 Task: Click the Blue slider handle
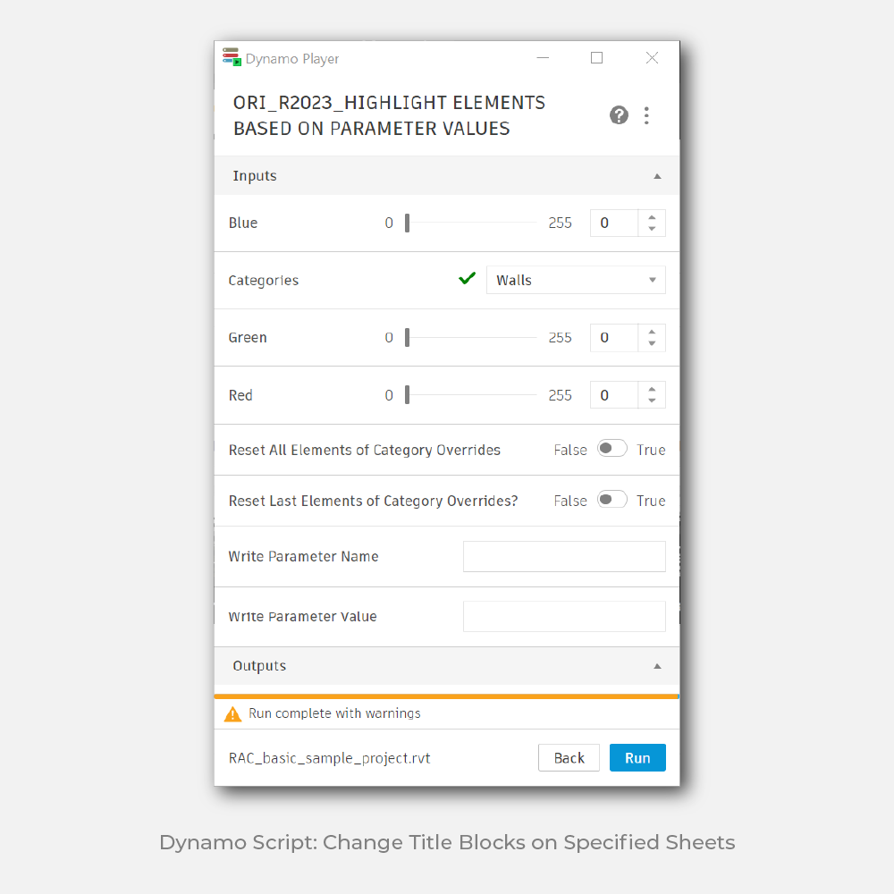(x=407, y=223)
